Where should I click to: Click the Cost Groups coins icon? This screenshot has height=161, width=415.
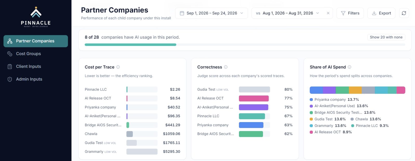click(x=10, y=54)
